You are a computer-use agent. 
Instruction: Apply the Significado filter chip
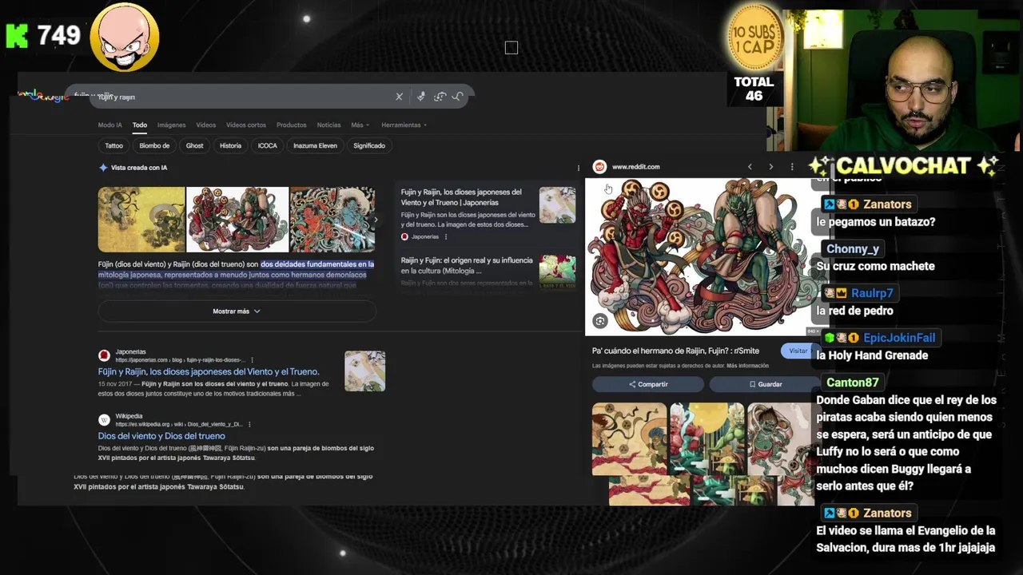coord(369,146)
